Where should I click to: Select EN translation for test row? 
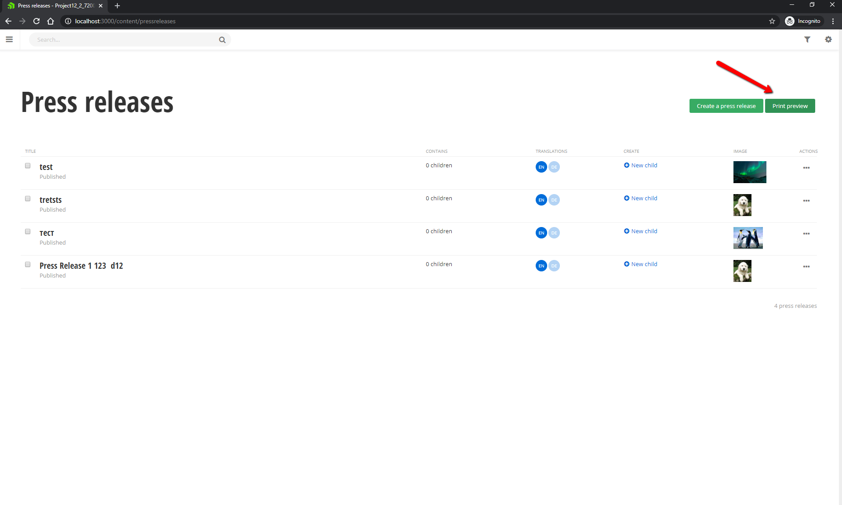[x=541, y=167]
